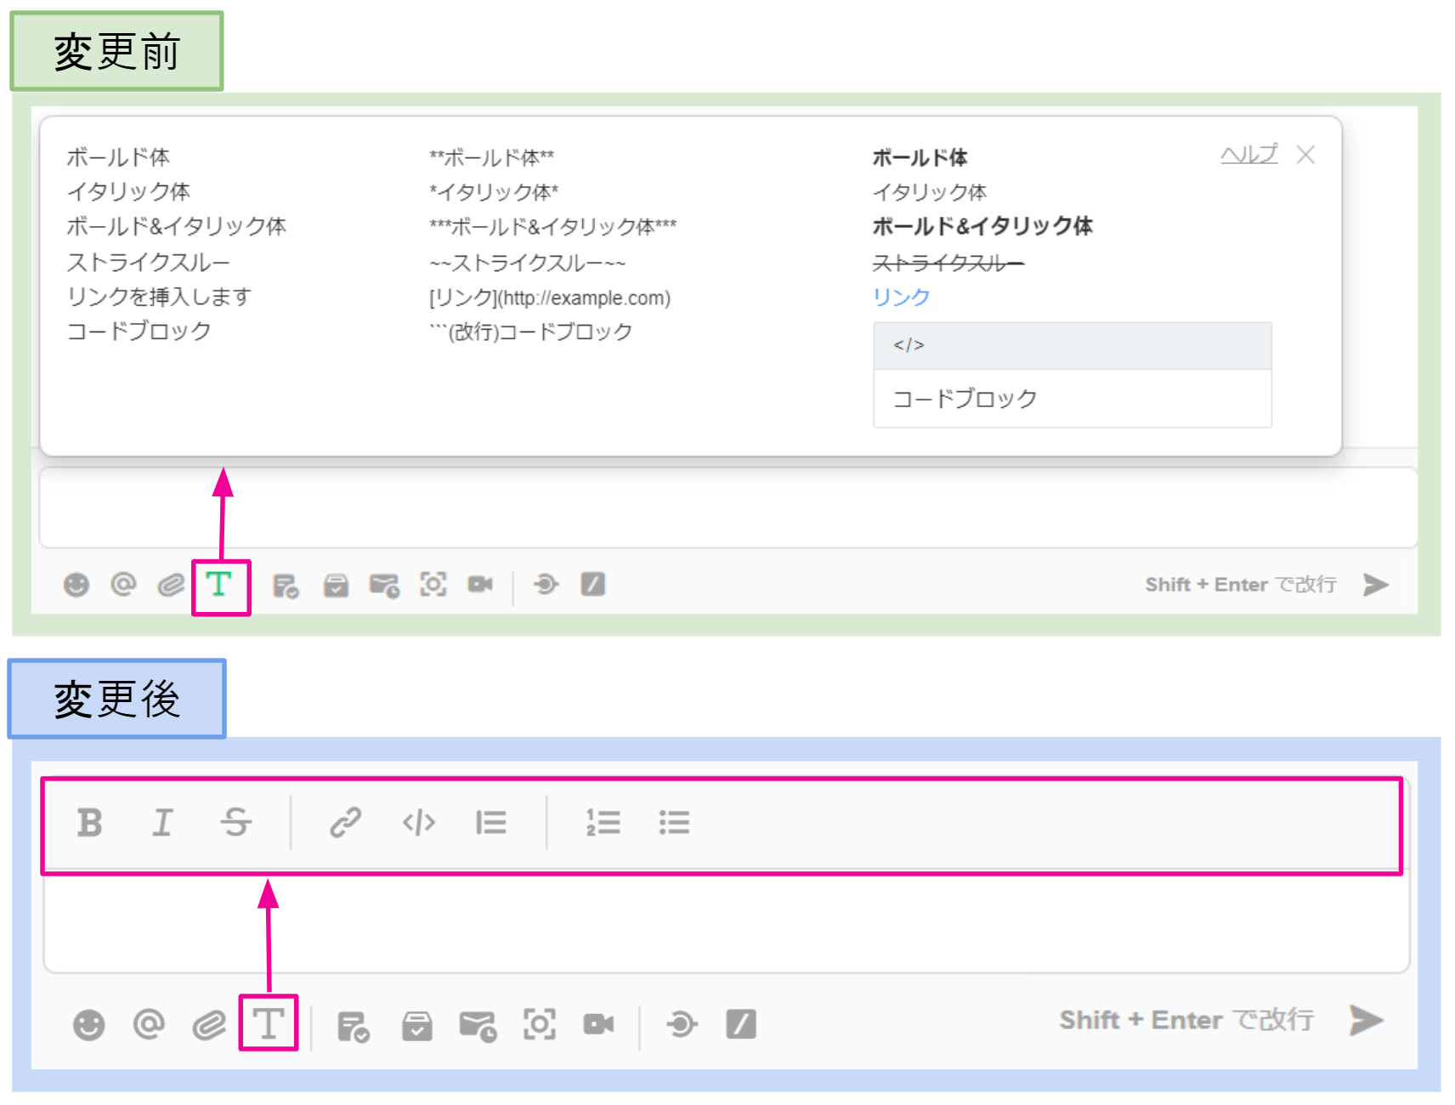Click the @ mention icon in 変更後 toolbar
The image size is (1455, 1105).
[149, 1024]
